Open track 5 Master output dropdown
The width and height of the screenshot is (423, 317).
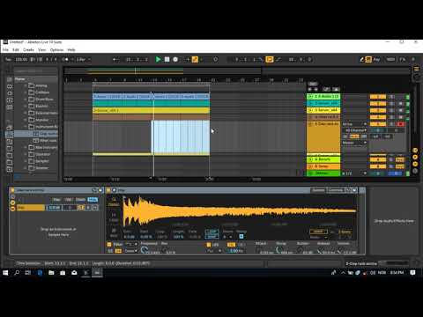coord(355,143)
